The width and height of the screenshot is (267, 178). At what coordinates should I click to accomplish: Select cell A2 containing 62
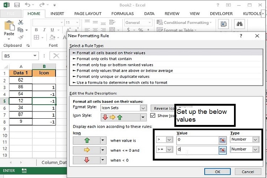21,80
